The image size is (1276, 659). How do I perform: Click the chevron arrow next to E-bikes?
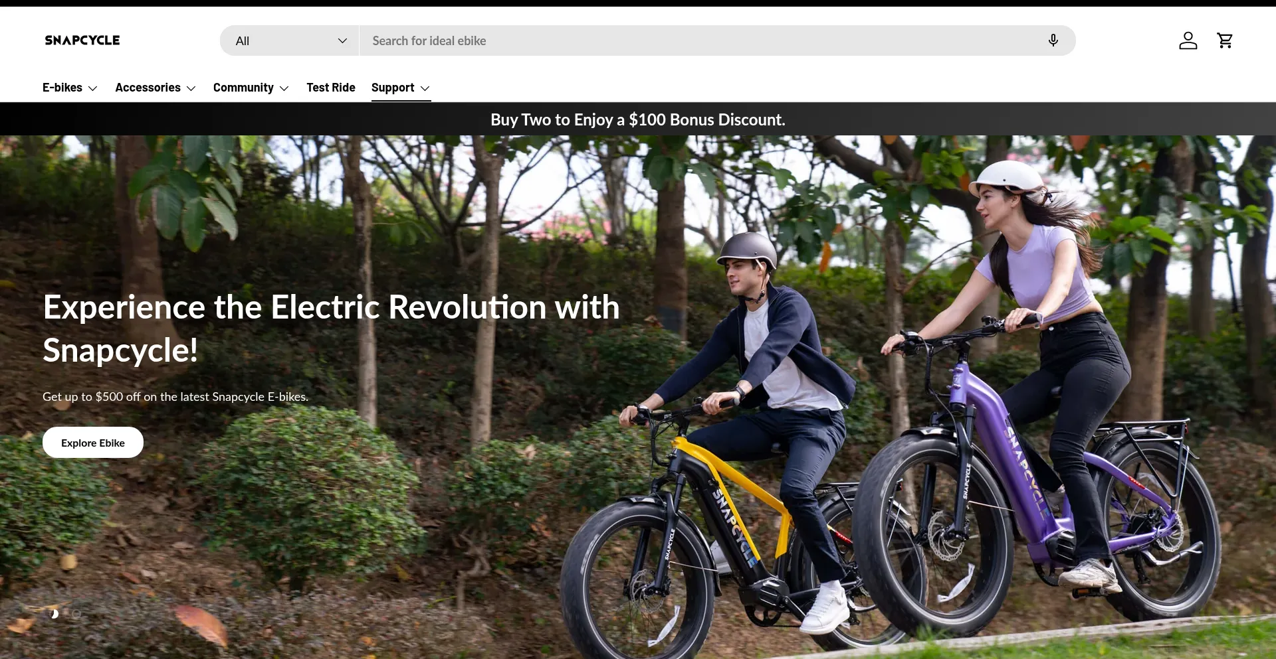click(93, 88)
